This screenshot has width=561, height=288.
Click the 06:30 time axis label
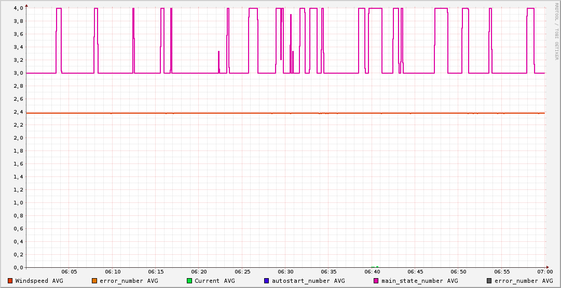[285, 272]
